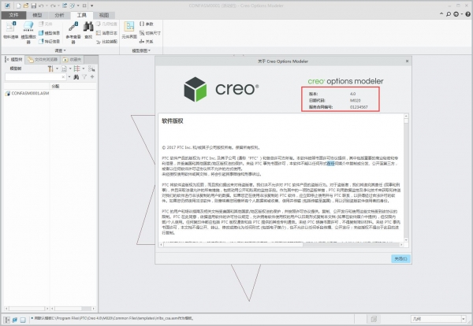
Task: Click the 模型信息 button in ribbon
Action: coord(49,33)
